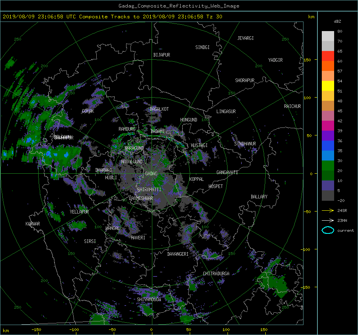Click the 23MN white arrow legend icon
The width and height of the screenshot is (358, 335).
tap(328, 220)
